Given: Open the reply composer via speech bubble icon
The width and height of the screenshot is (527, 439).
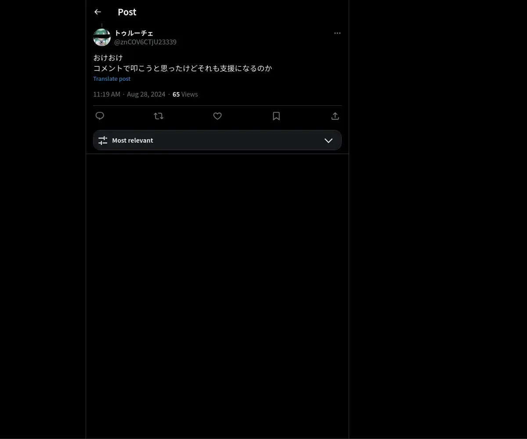Looking at the screenshot, I should 100,116.
